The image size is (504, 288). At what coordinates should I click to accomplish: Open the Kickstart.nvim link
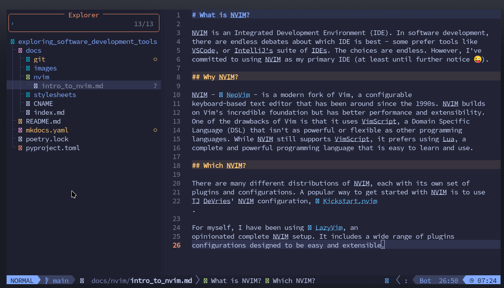pos(349,201)
